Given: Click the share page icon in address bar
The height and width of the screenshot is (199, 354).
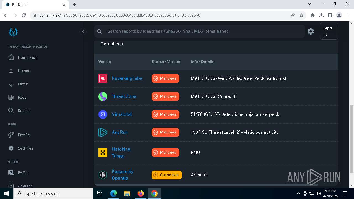Looking at the screenshot, I should click(x=293, y=15).
